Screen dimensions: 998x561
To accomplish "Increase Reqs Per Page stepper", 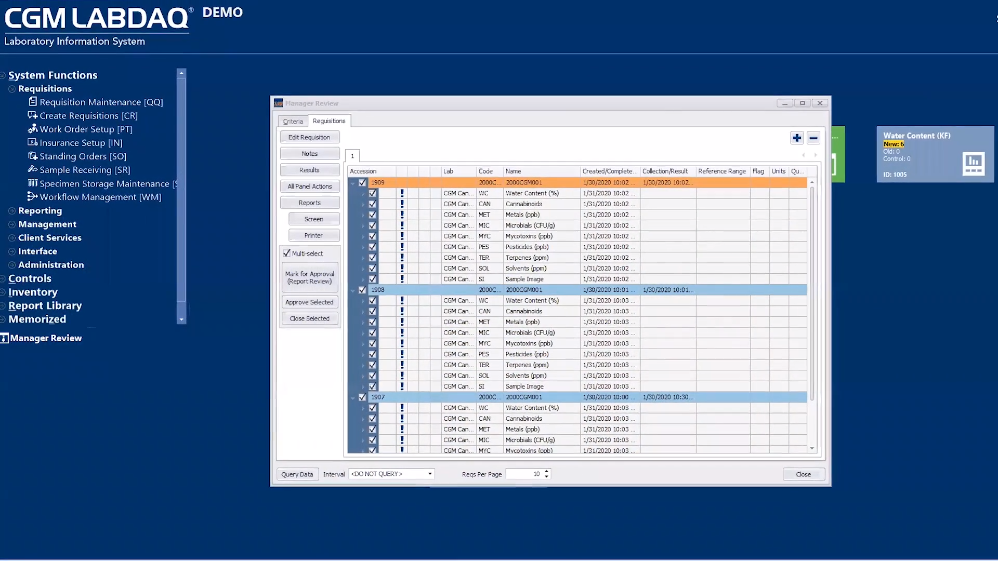I will click(x=546, y=471).
